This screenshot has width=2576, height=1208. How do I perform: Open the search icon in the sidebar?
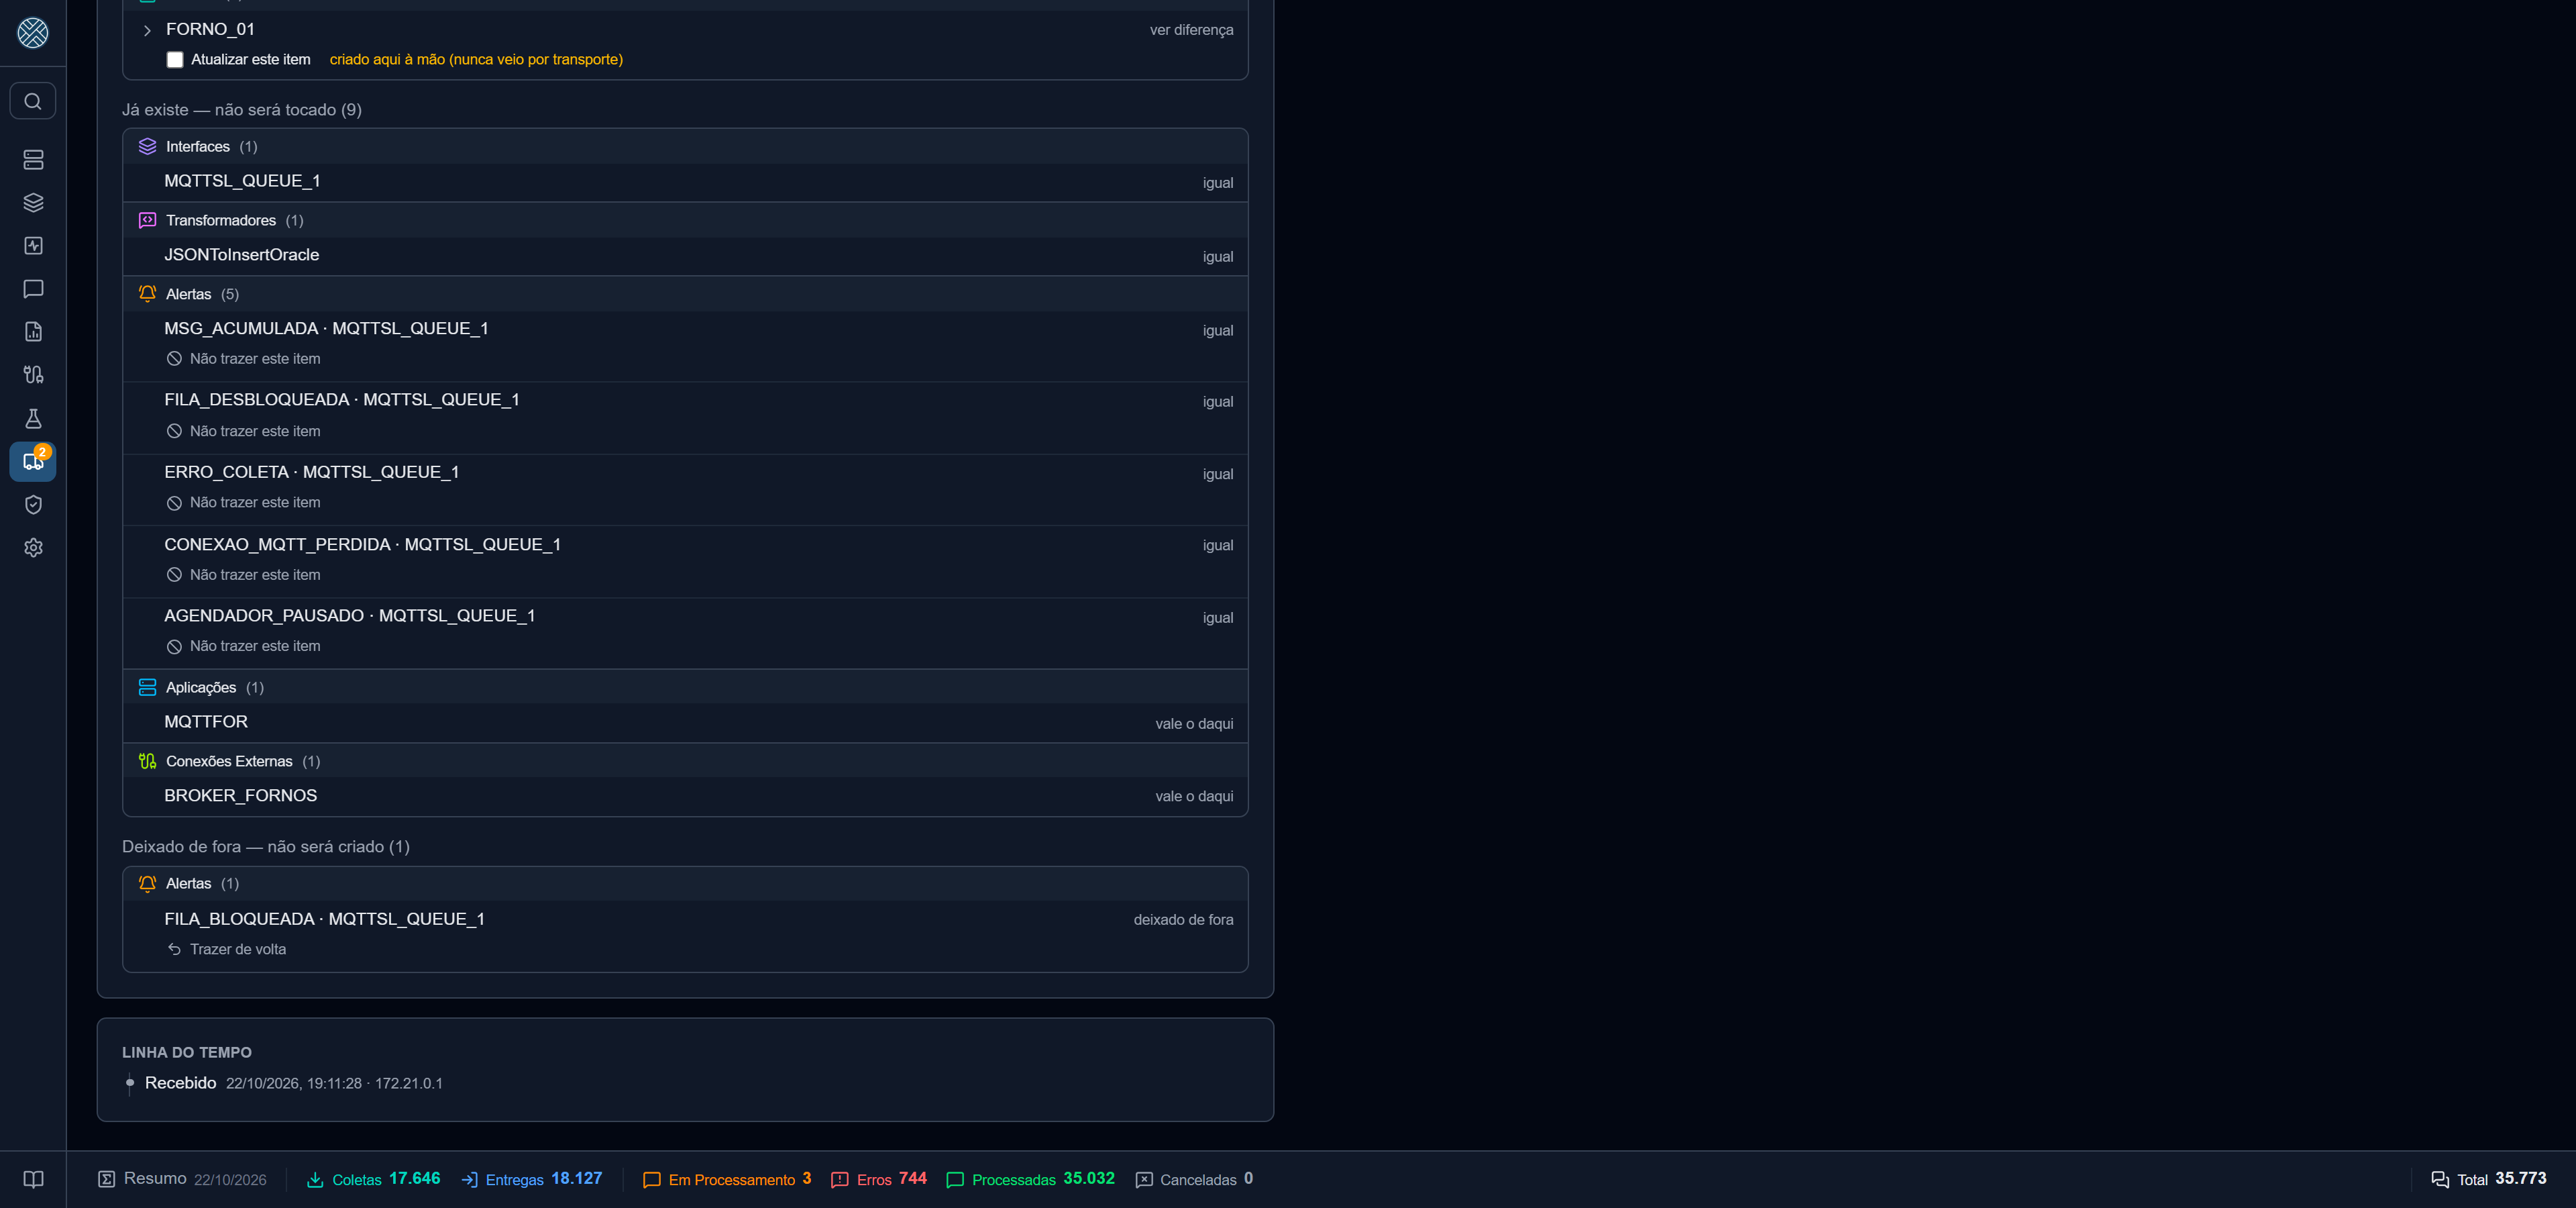tap(33, 101)
